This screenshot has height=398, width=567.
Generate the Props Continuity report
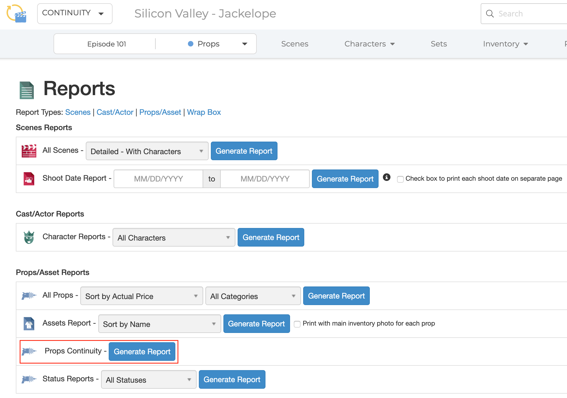click(x=142, y=352)
